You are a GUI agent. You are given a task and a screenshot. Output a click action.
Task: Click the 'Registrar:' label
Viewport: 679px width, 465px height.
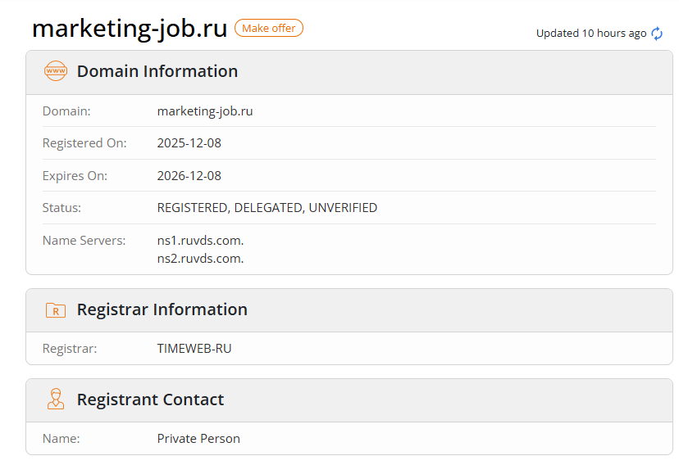coord(70,349)
